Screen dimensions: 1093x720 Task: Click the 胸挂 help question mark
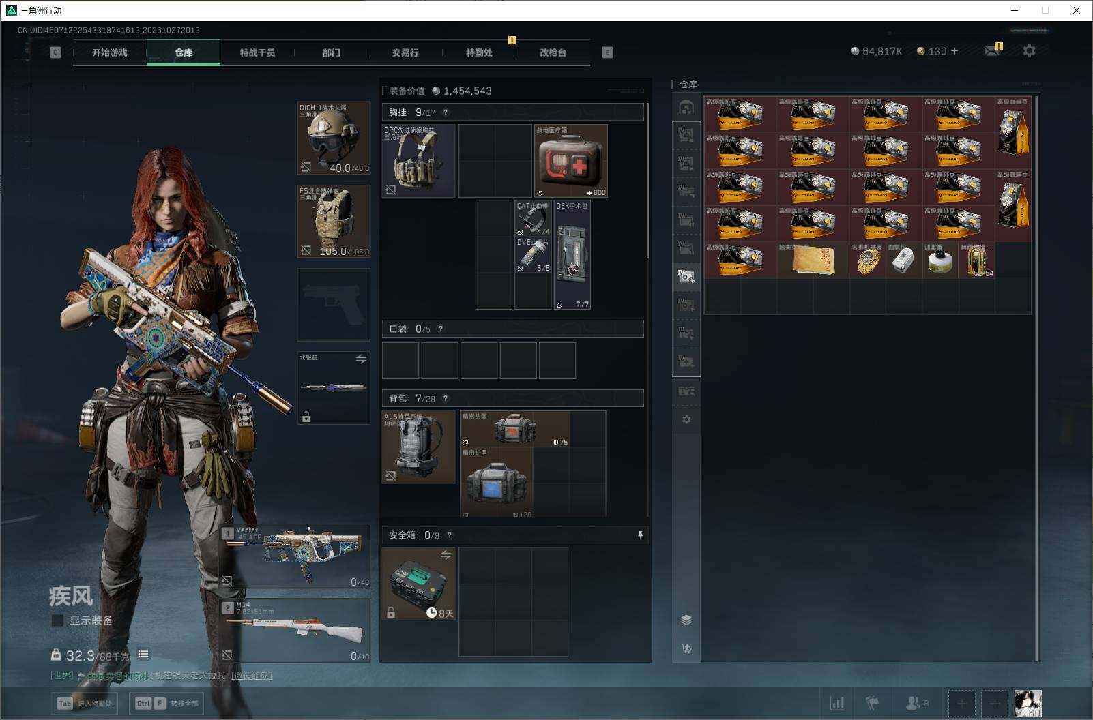click(x=446, y=112)
